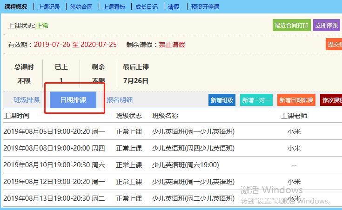This screenshot has height=210, width=342.
Task: Click the orange 提交 button at right edge
Action: (334, 45)
